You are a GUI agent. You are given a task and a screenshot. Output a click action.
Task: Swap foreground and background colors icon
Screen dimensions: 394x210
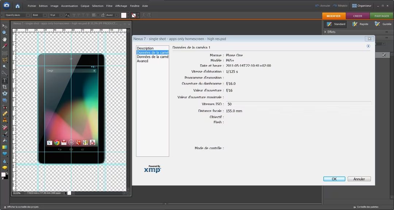coord(7,173)
